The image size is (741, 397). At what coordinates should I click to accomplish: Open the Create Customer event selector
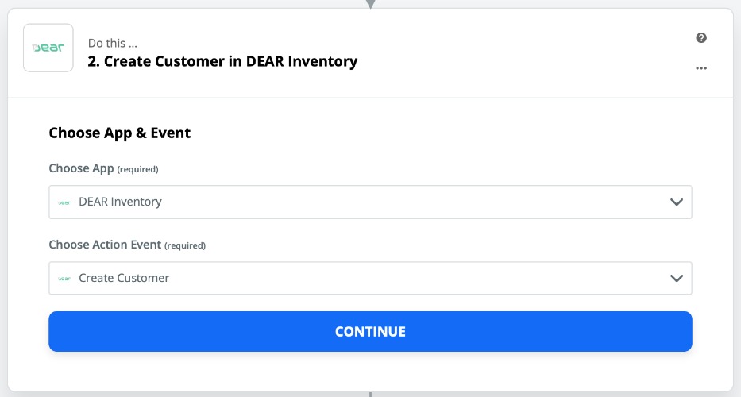tap(370, 279)
